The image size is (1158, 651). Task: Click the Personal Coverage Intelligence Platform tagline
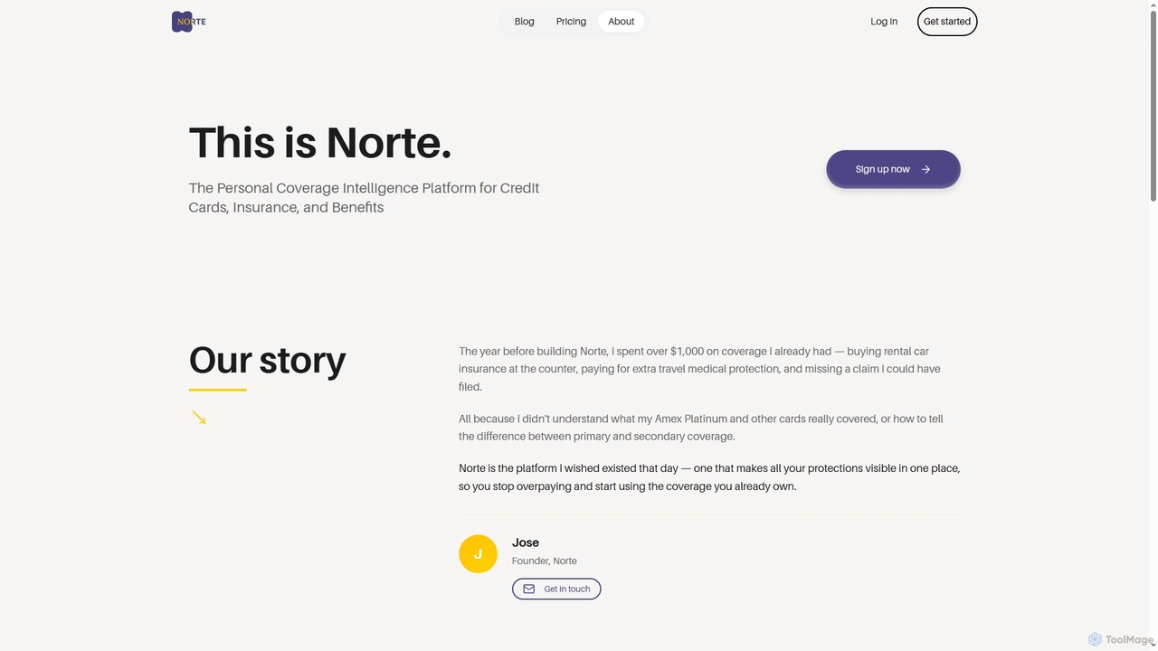pos(364,197)
